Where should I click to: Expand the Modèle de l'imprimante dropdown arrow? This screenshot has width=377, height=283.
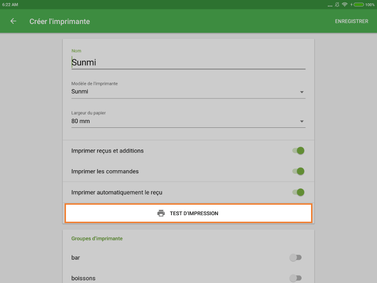(302, 92)
